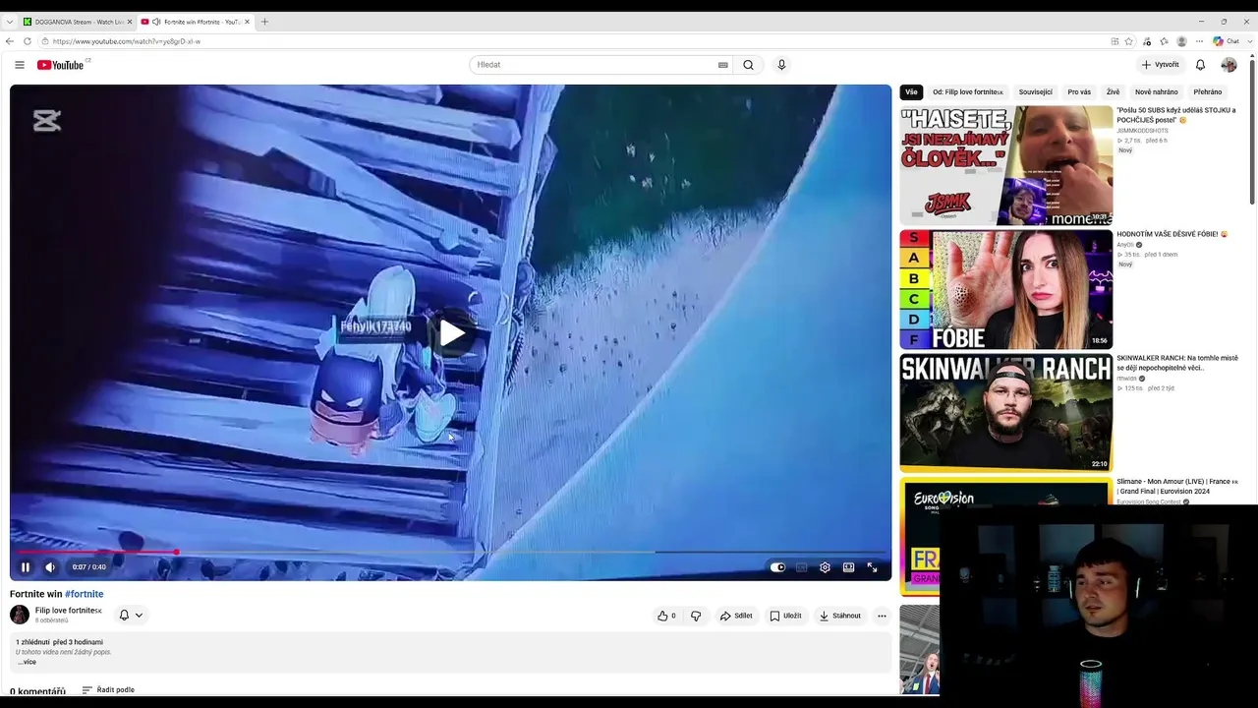
Task: Dislike the Fortnite win video
Action: [696, 616]
